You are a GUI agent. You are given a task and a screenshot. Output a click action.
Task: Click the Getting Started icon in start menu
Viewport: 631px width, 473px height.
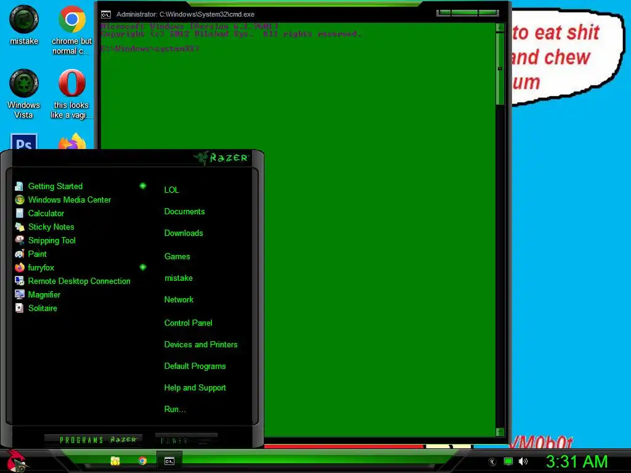coord(19,186)
